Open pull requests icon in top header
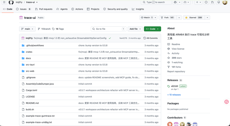Screen dimensions: 230x126 (212, 2)
